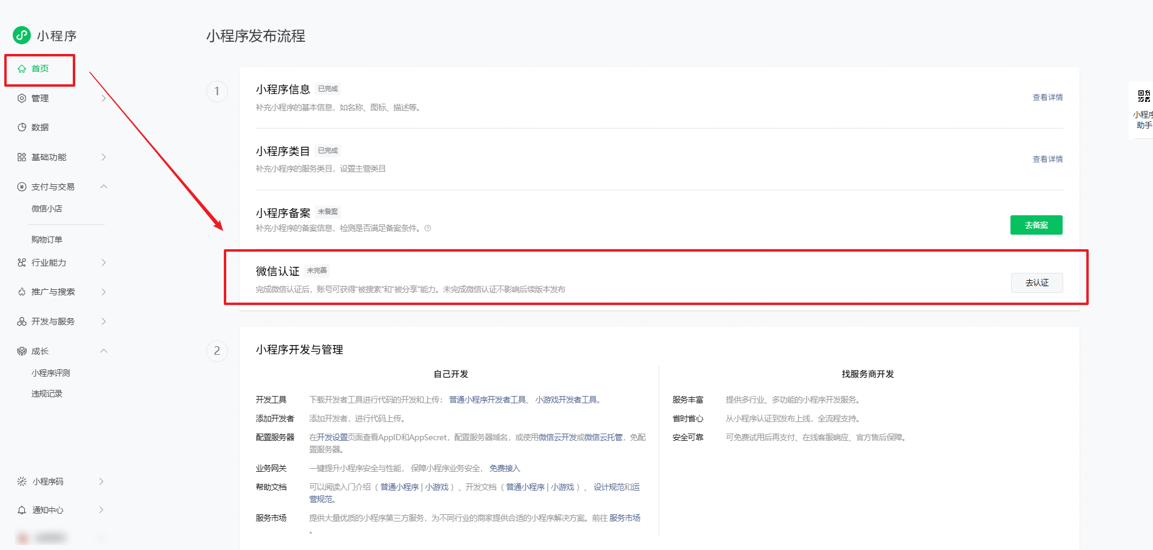Expand the 行业能力 menu chevron
Image resolution: width=1153 pixels, height=550 pixels.
coord(104,263)
